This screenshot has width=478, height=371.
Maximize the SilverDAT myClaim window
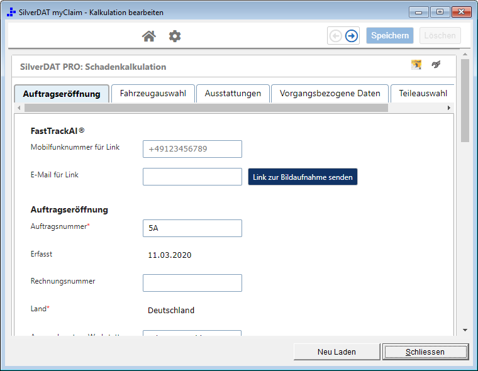pyautogui.click(x=440, y=12)
